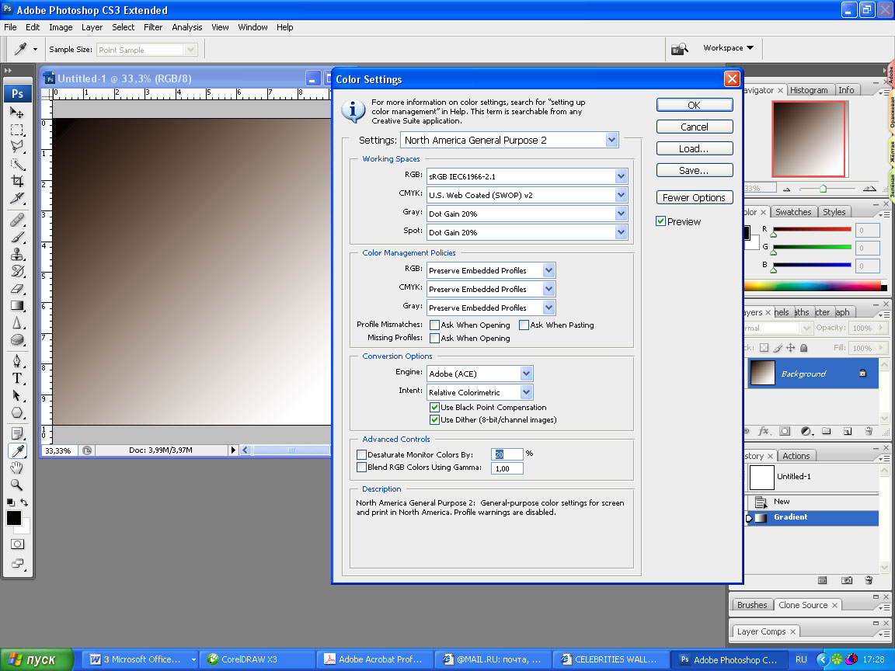This screenshot has height=671, width=895.
Task: Select the Clone Stamp tool
Action: pyautogui.click(x=17, y=254)
